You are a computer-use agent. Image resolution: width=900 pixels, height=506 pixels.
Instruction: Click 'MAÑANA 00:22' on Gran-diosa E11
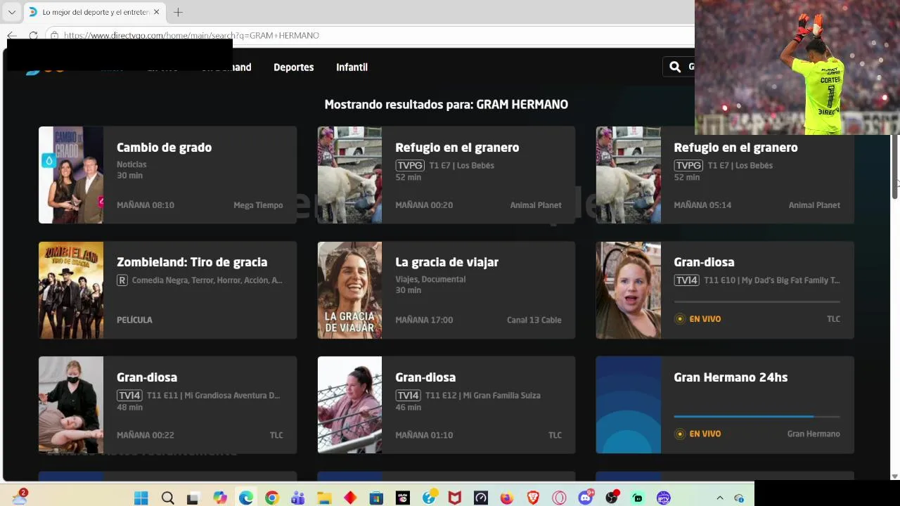coord(146,435)
